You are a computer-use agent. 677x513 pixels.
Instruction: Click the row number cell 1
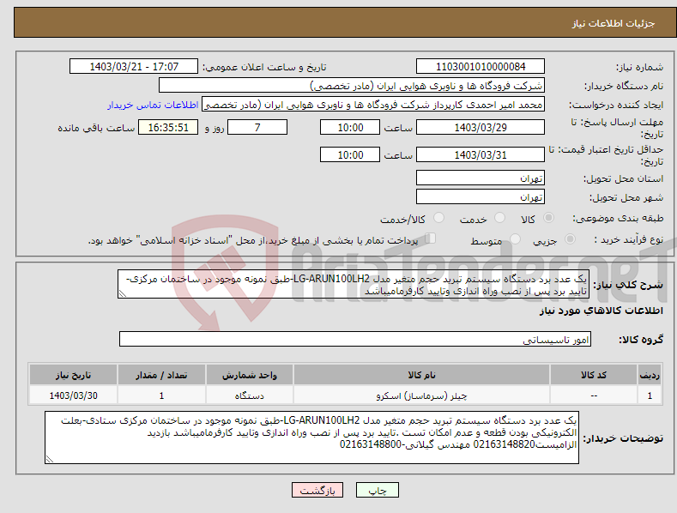click(650, 395)
